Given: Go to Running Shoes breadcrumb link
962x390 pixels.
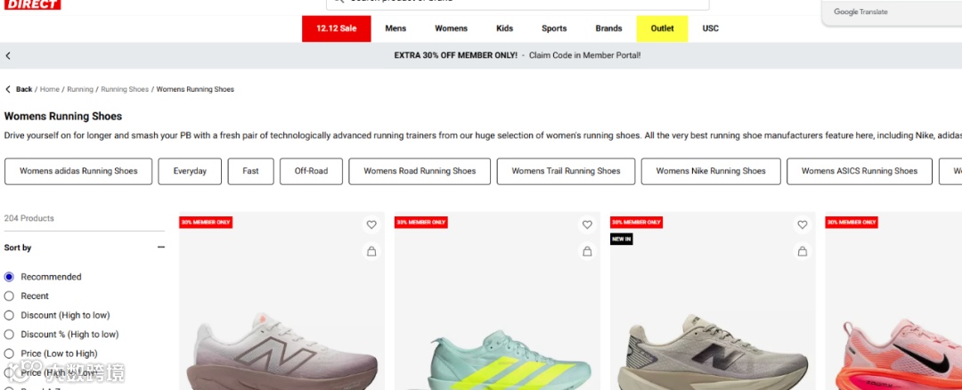Looking at the screenshot, I should (125, 89).
